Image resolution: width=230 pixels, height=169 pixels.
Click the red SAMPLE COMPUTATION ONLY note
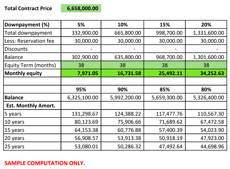(x=45, y=163)
